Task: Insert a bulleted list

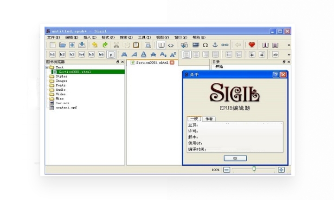Action: point(229,55)
